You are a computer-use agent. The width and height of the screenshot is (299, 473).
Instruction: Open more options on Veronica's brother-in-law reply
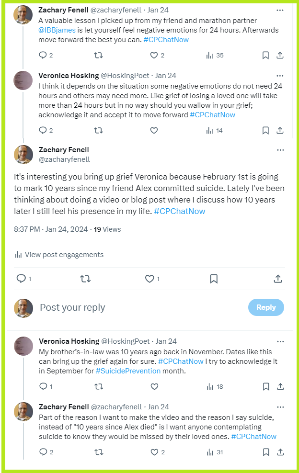point(280,341)
